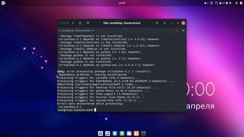The image size is (244, 137).
Task: Add a new terminal session with the plus icon
Action: tap(73, 23)
